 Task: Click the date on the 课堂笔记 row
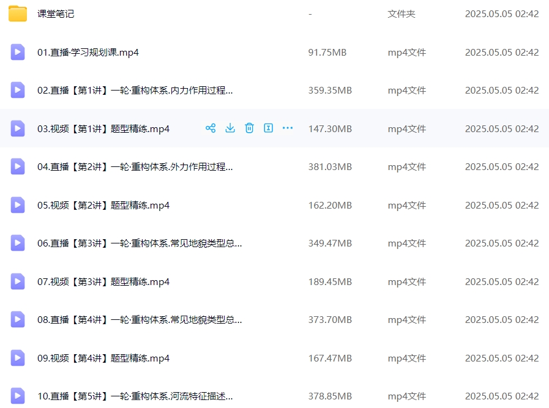[x=502, y=14]
